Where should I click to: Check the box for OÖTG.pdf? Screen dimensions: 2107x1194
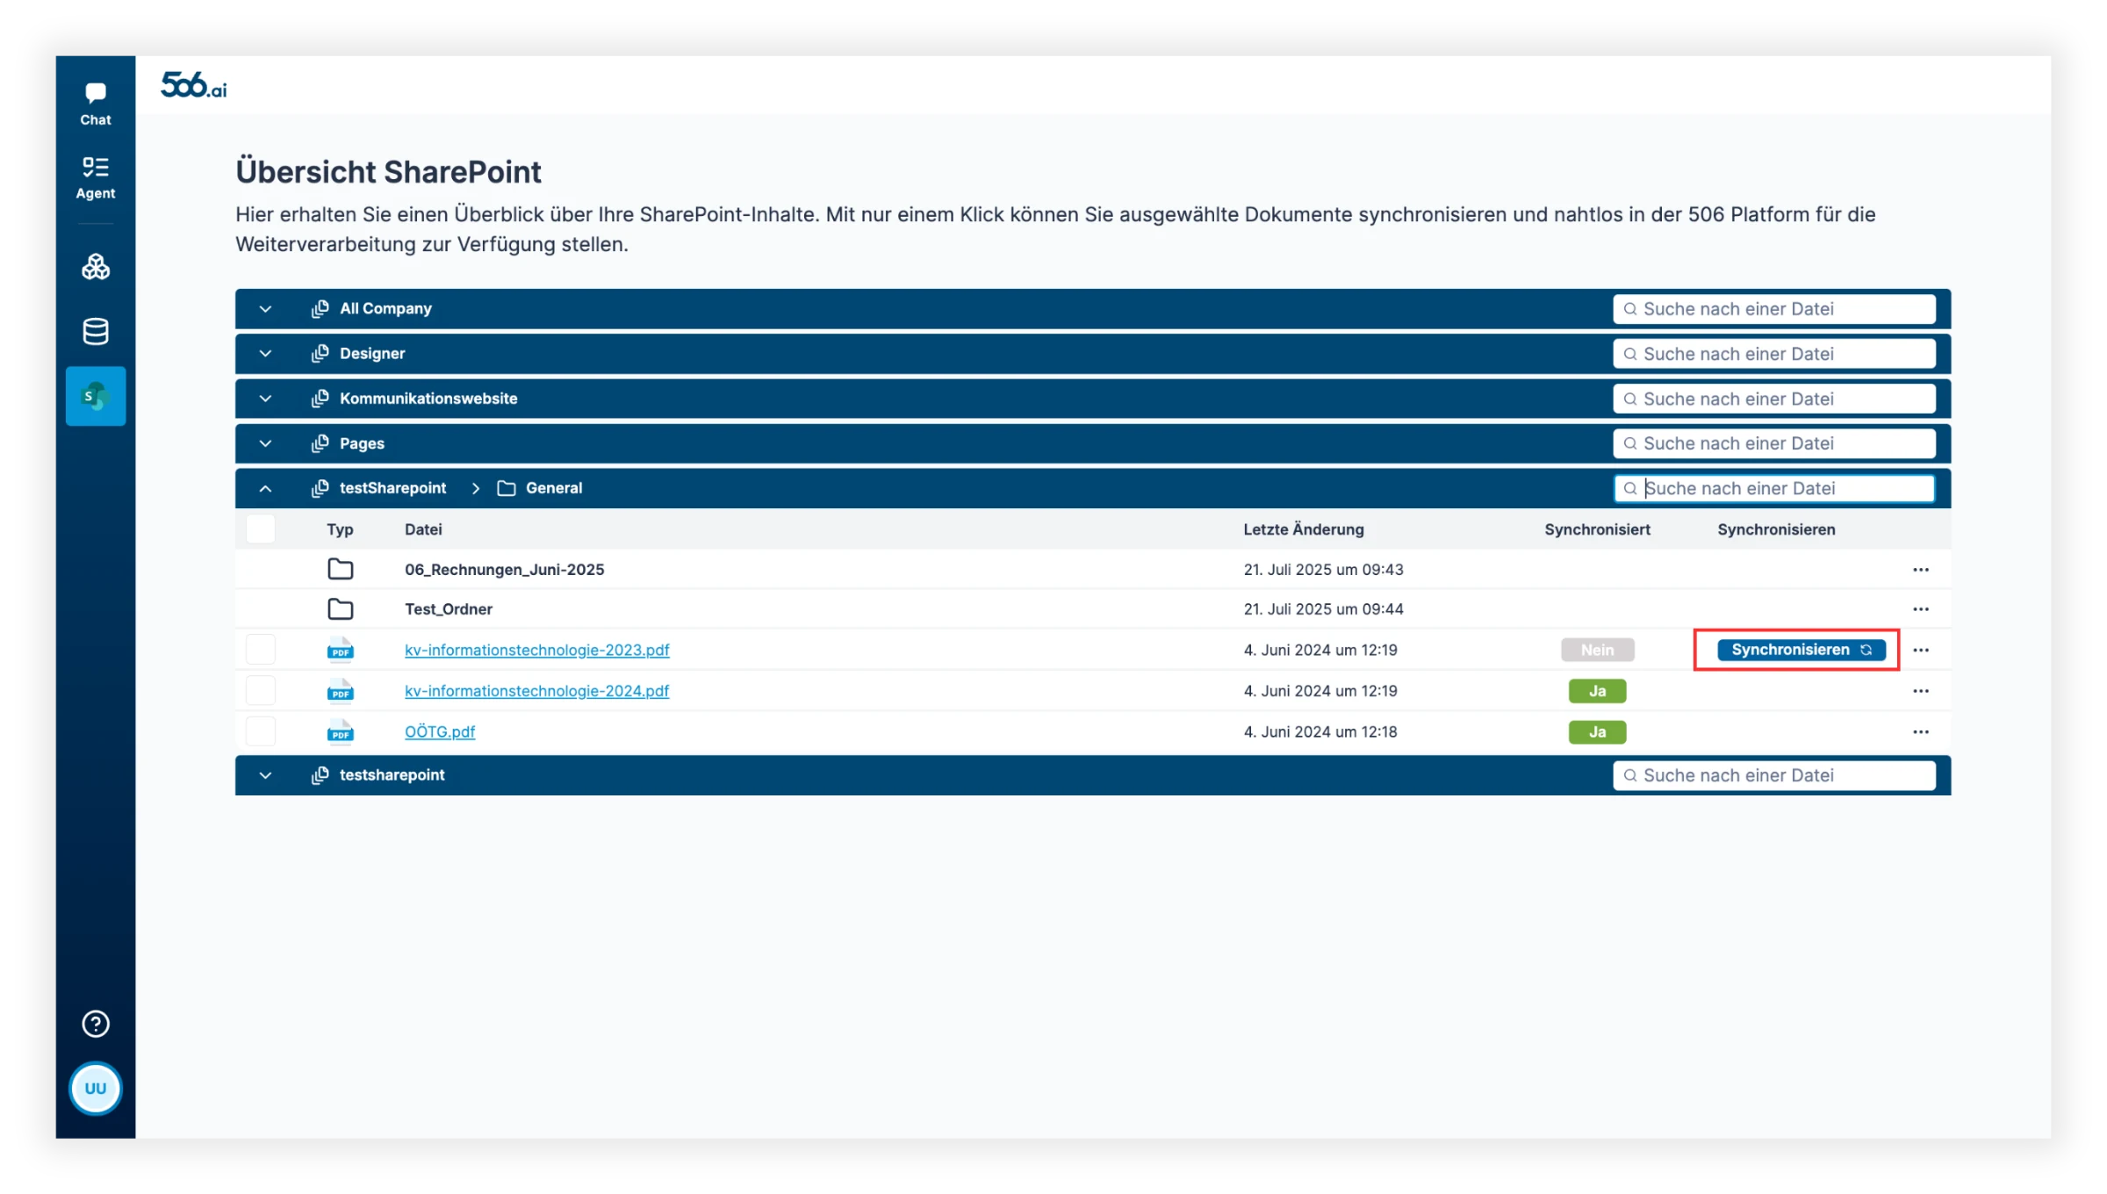261,731
